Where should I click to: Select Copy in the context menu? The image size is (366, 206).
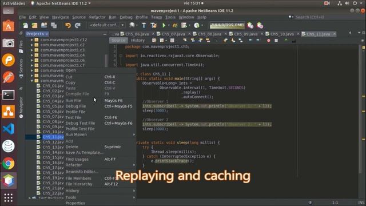[100, 82]
